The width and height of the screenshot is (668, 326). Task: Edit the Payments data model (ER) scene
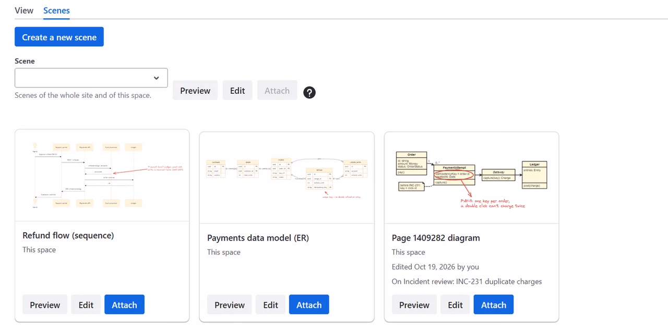(x=270, y=305)
